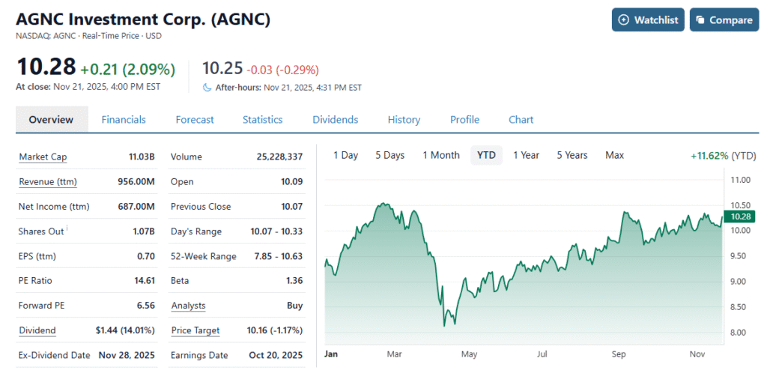Click the Oct 20, 2025 earnings date
This screenshot has height=376, width=767.
(276, 355)
